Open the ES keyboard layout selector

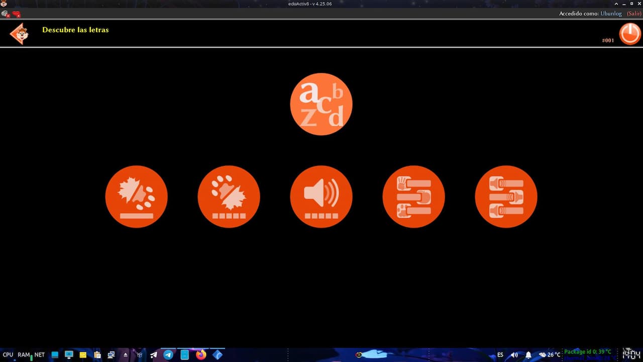pyautogui.click(x=500, y=355)
